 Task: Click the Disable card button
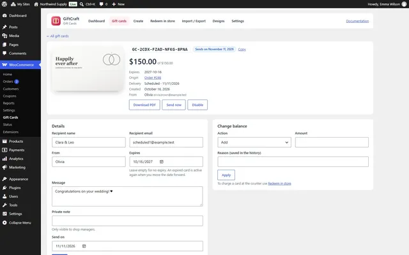(197, 105)
